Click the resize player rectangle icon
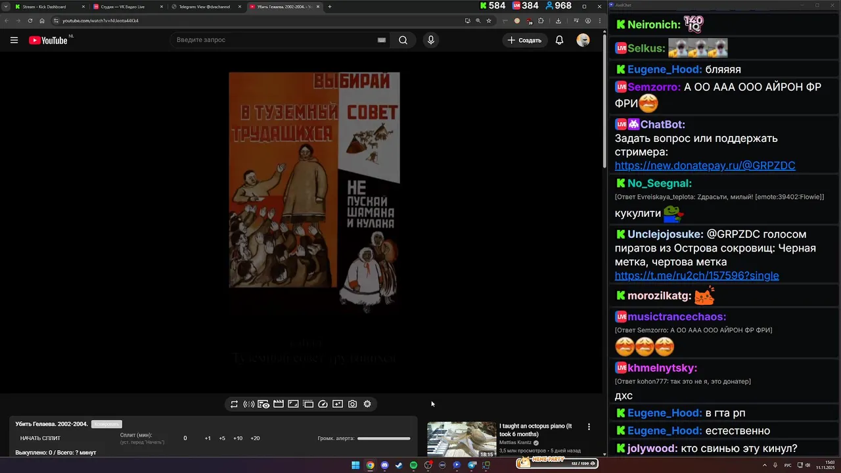The width and height of the screenshot is (841, 473). click(x=293, y=404)
